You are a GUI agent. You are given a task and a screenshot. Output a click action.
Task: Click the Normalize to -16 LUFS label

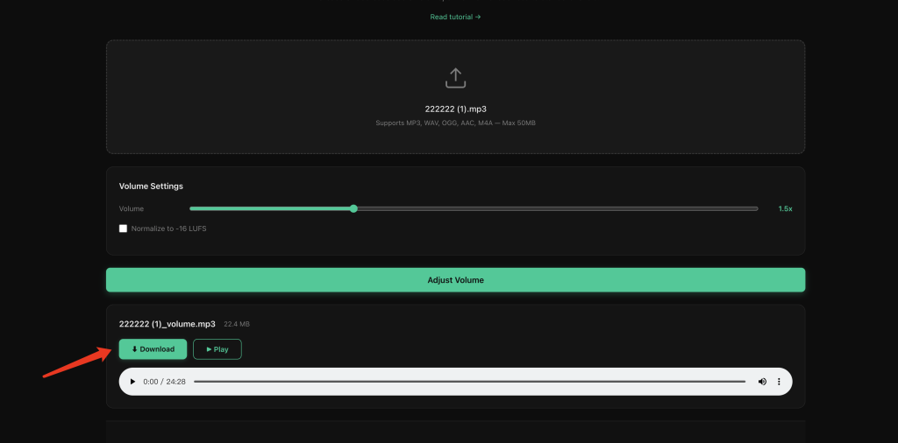[x=169, y=229]
